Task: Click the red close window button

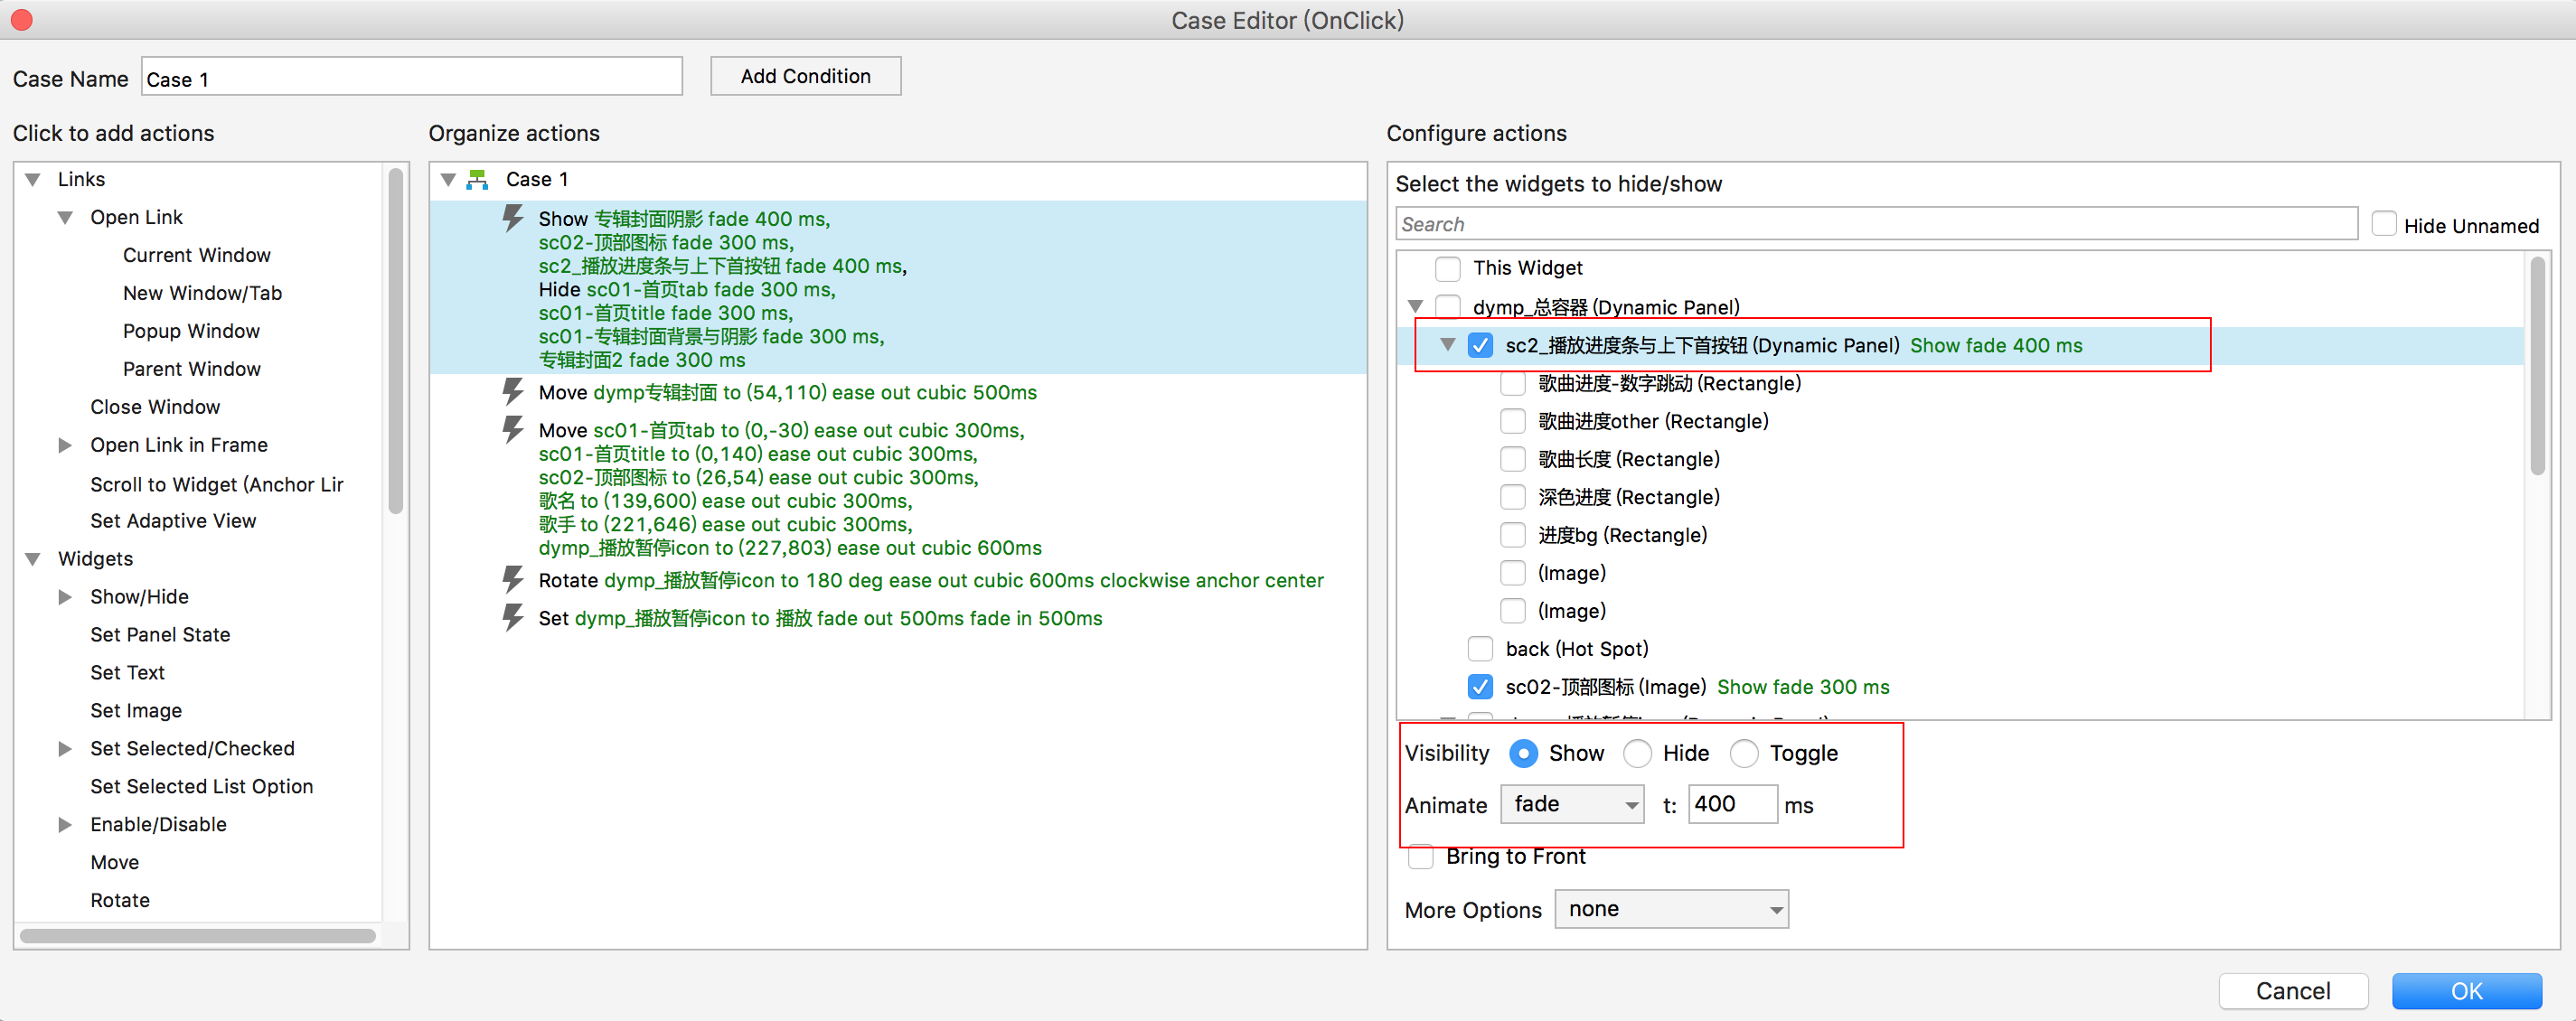Action: pyautogui.click(x=21, y=20)
